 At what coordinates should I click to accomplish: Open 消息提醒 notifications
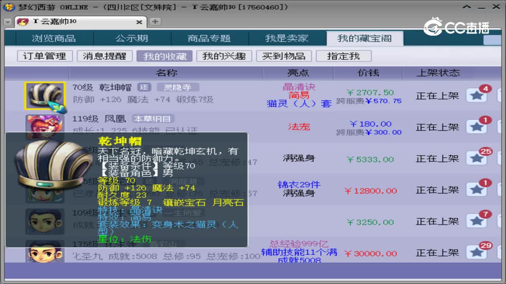coord(104,56)
